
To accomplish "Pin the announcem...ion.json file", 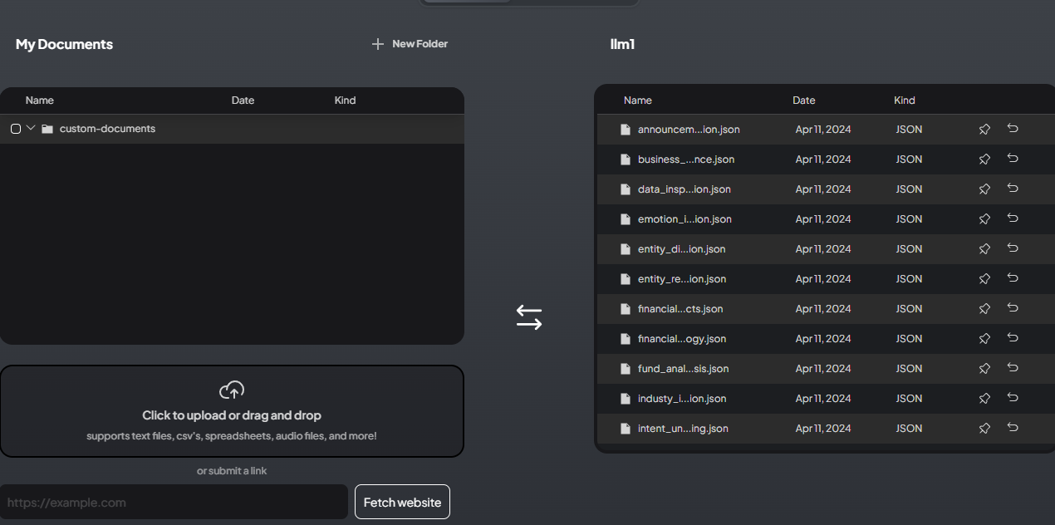I will (984, 129).
